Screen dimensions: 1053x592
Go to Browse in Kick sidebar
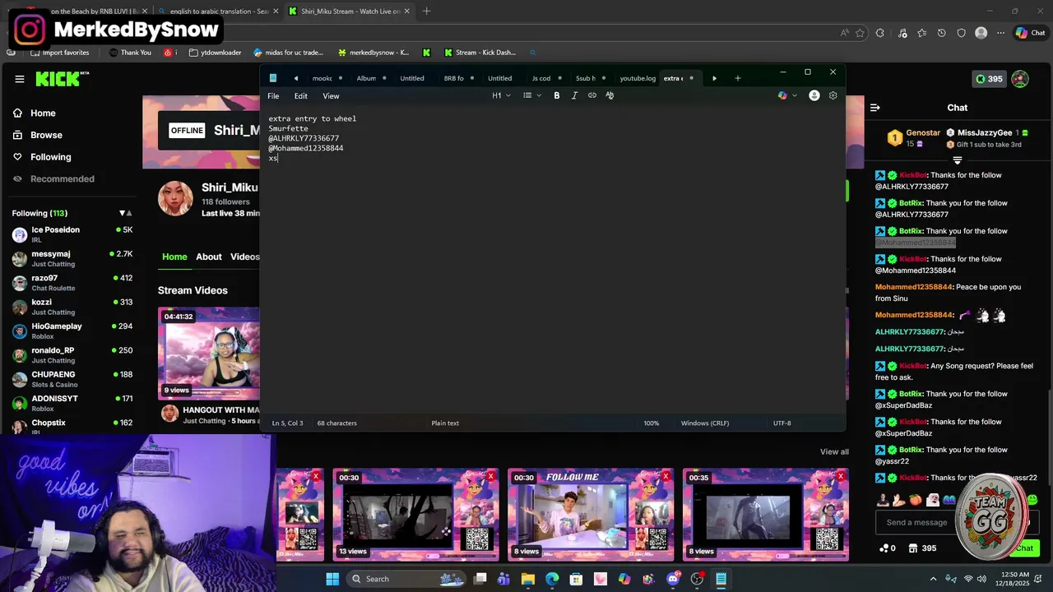coord(46,135)
